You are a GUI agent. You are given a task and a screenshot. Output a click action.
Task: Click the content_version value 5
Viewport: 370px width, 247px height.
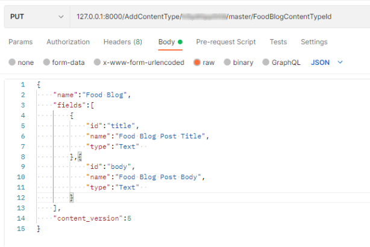(129, 218)
